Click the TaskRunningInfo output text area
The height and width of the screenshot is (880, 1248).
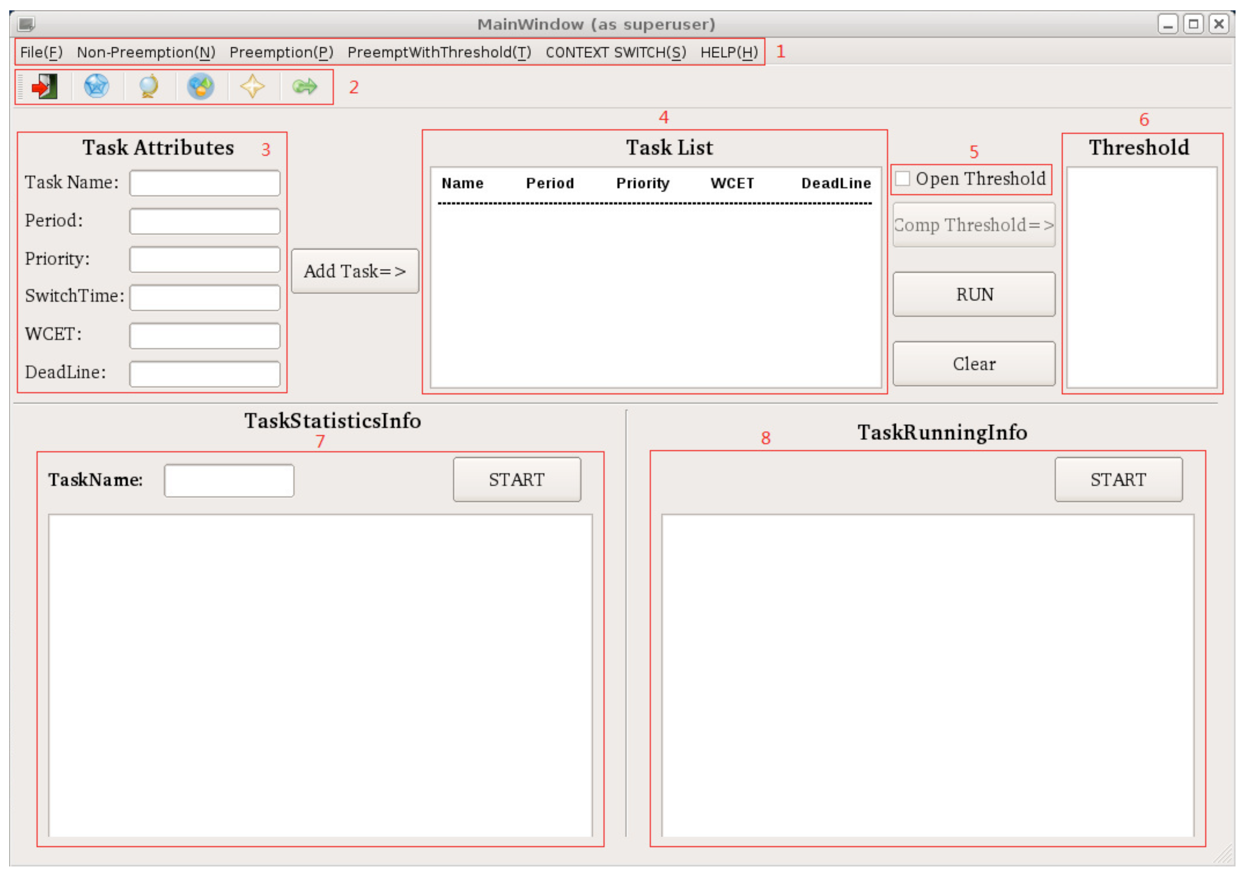click(x=928, y=676)
